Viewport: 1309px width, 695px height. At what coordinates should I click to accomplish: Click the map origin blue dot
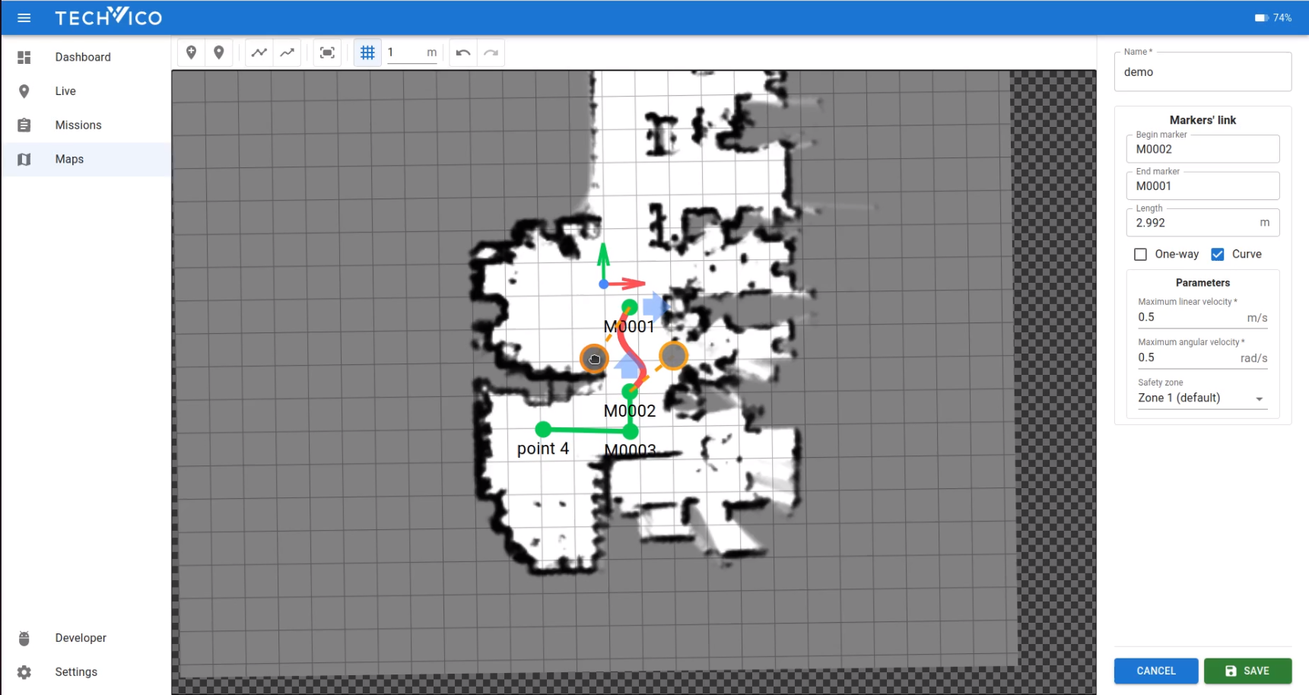(x=603, y=284)
